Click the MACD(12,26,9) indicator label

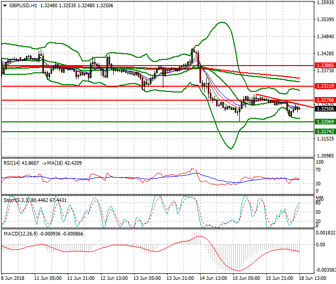21,233
